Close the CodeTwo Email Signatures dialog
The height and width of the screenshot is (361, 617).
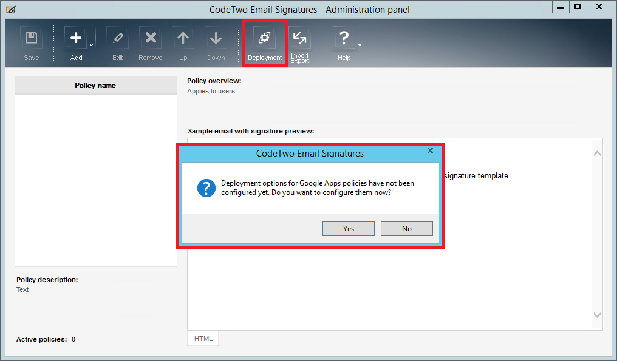[x=430, y=150]
